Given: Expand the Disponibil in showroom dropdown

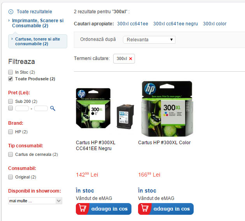Looking at the screenshot, I should pos(35,201).
